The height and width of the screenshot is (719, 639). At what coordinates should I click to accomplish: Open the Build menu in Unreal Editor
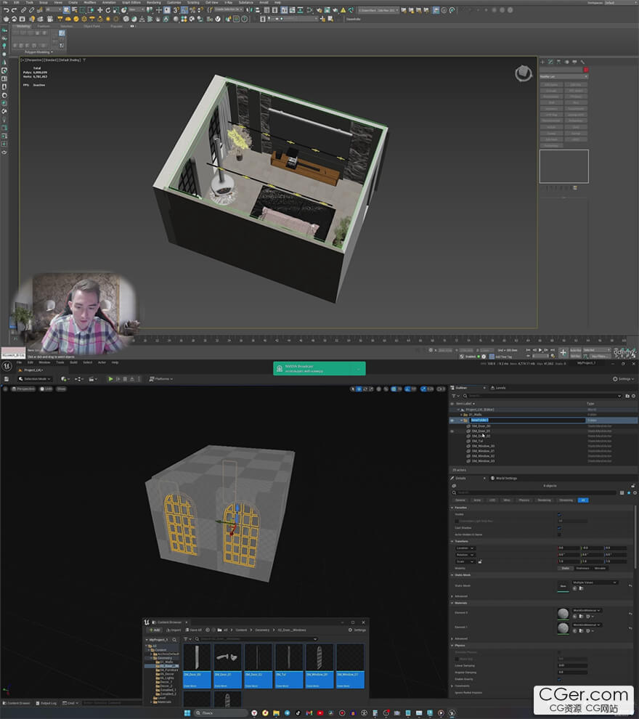73,362
